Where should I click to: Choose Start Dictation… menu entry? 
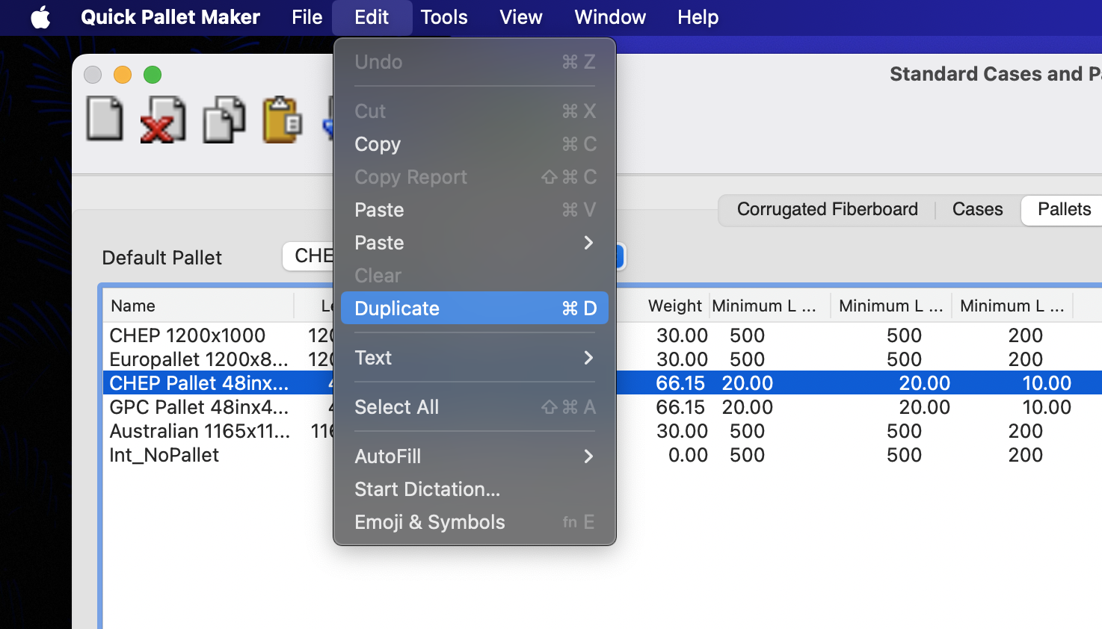475,489
